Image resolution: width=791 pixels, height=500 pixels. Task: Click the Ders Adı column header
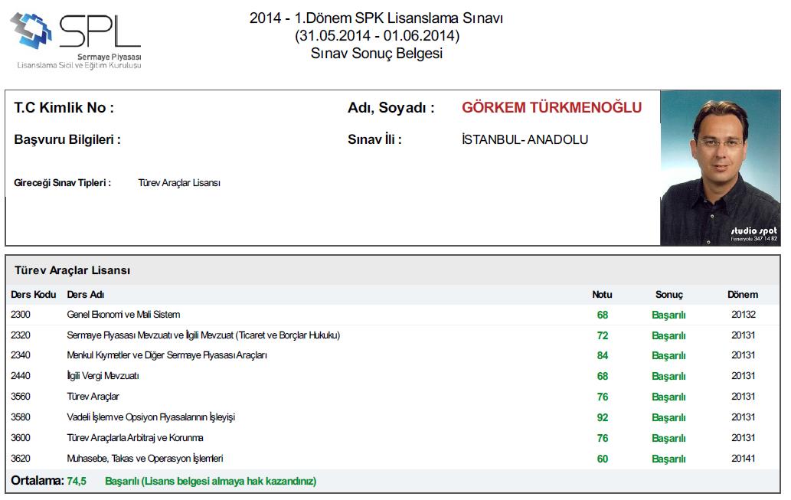pyautogui.click(x=85, y=295)
